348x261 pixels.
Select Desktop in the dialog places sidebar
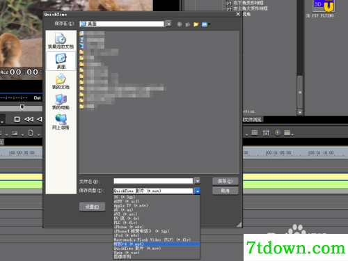coord(61,61)
